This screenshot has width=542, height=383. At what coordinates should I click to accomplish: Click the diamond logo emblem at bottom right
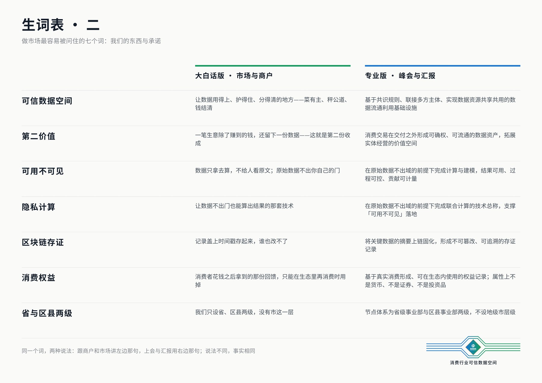coord(473,347)
